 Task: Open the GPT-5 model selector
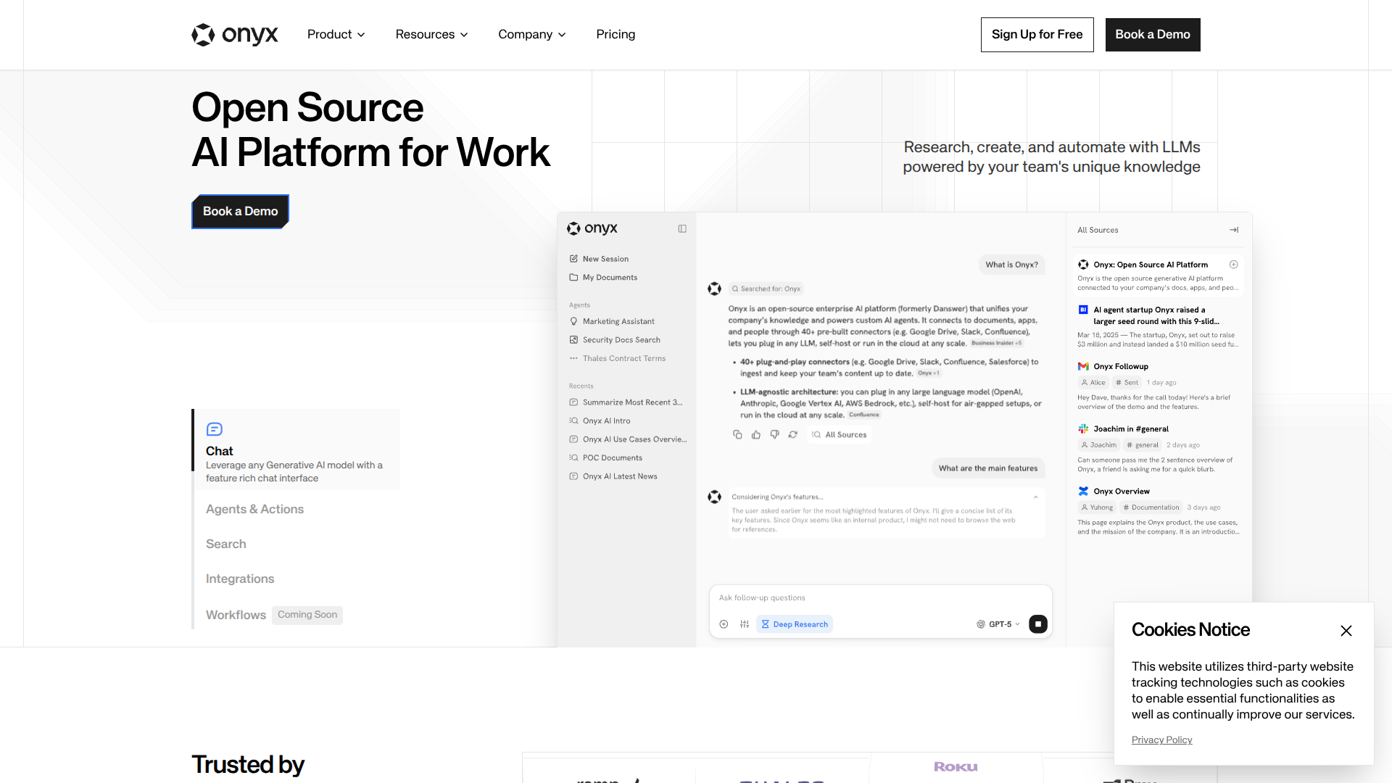click(x=999, y=624)
